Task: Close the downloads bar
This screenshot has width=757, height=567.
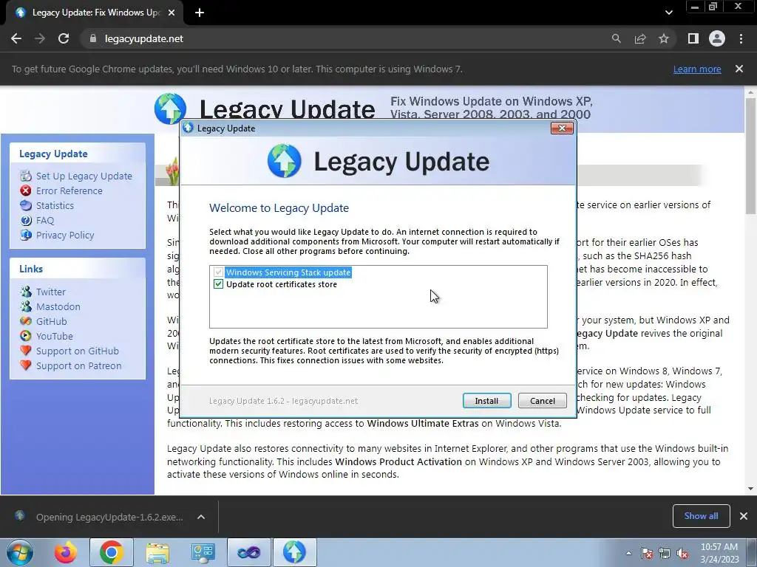Action: pos(744,516)
